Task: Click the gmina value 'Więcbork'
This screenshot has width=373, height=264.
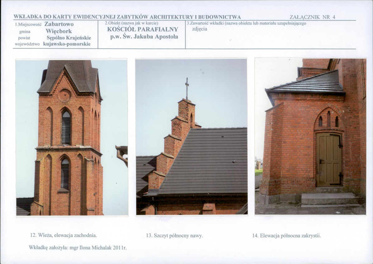Action: [59, 31]
